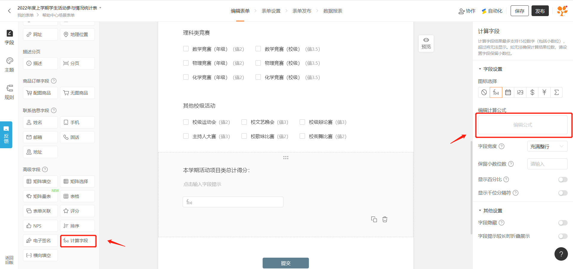Open the help question mark button
Image resolution: width=573 pixels, height=269 pixels.
[561, 254]
